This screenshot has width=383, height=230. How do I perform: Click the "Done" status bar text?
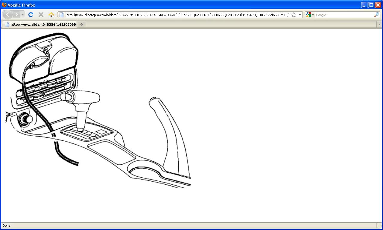coord(6,226)
